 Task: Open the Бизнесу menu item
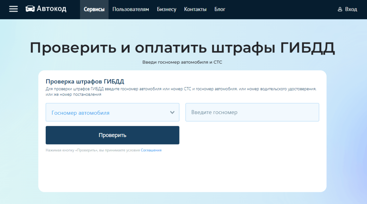[166, 9]
